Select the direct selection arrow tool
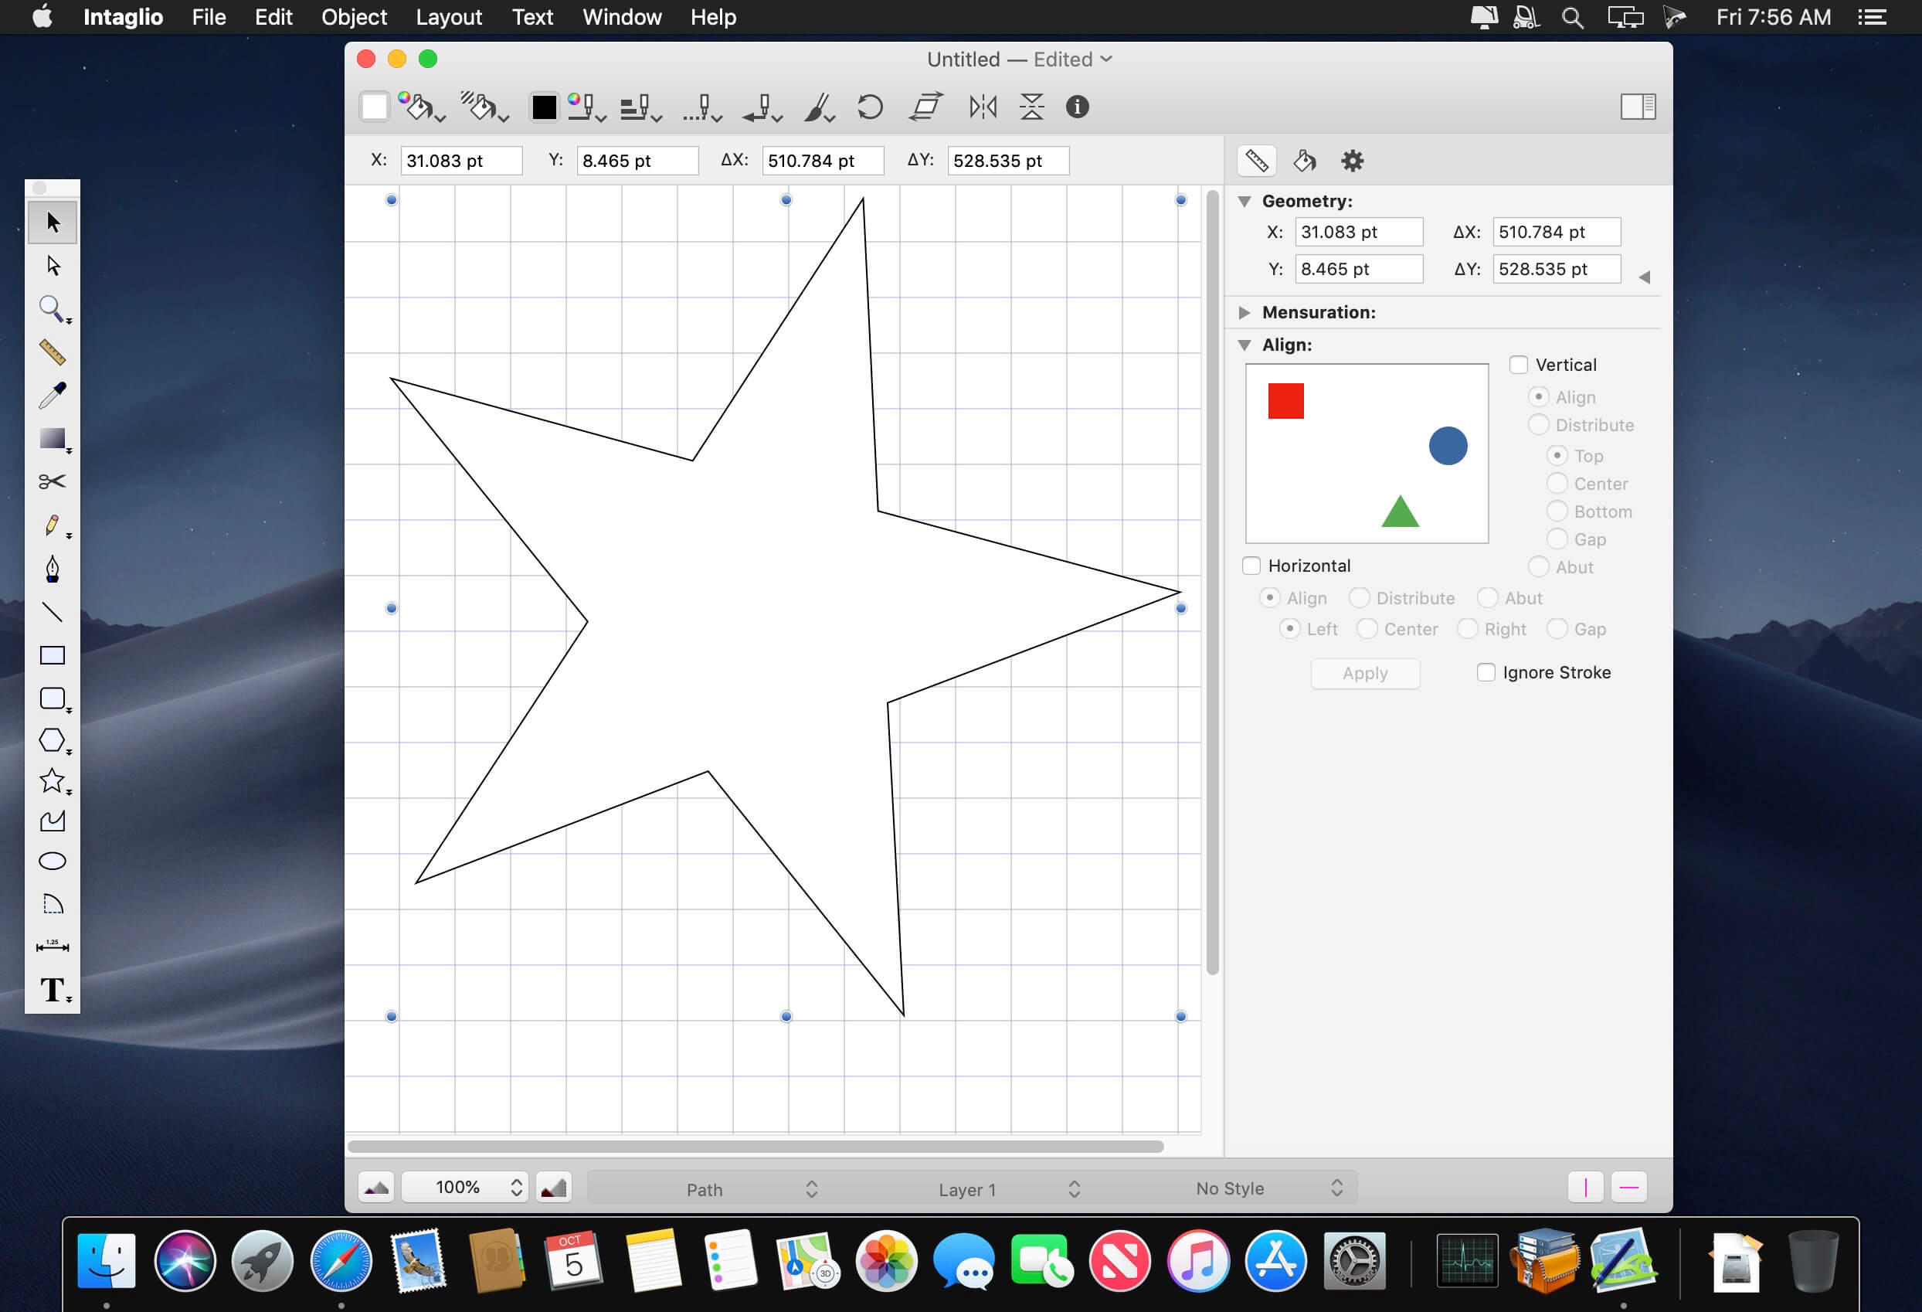The width and height of the screenshot is (1922, 1312). (x=53, y=266)
